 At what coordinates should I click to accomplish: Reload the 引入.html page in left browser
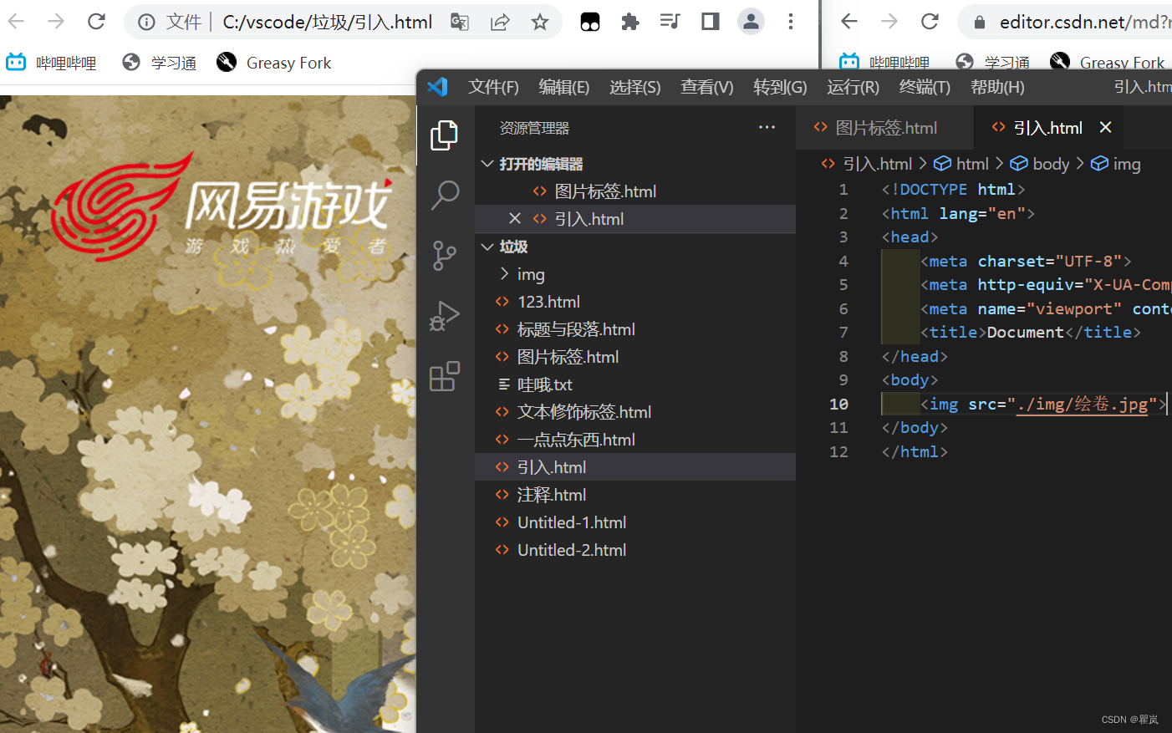click(96, 22)
